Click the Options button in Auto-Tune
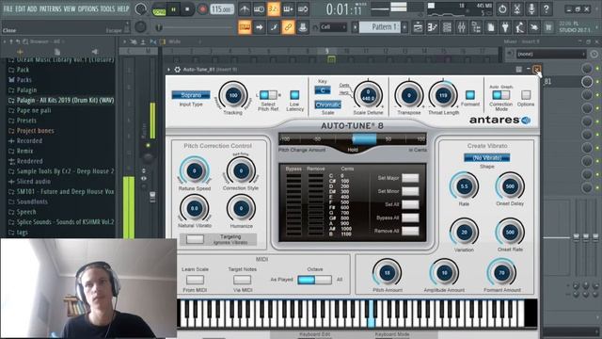 [526, 94]
